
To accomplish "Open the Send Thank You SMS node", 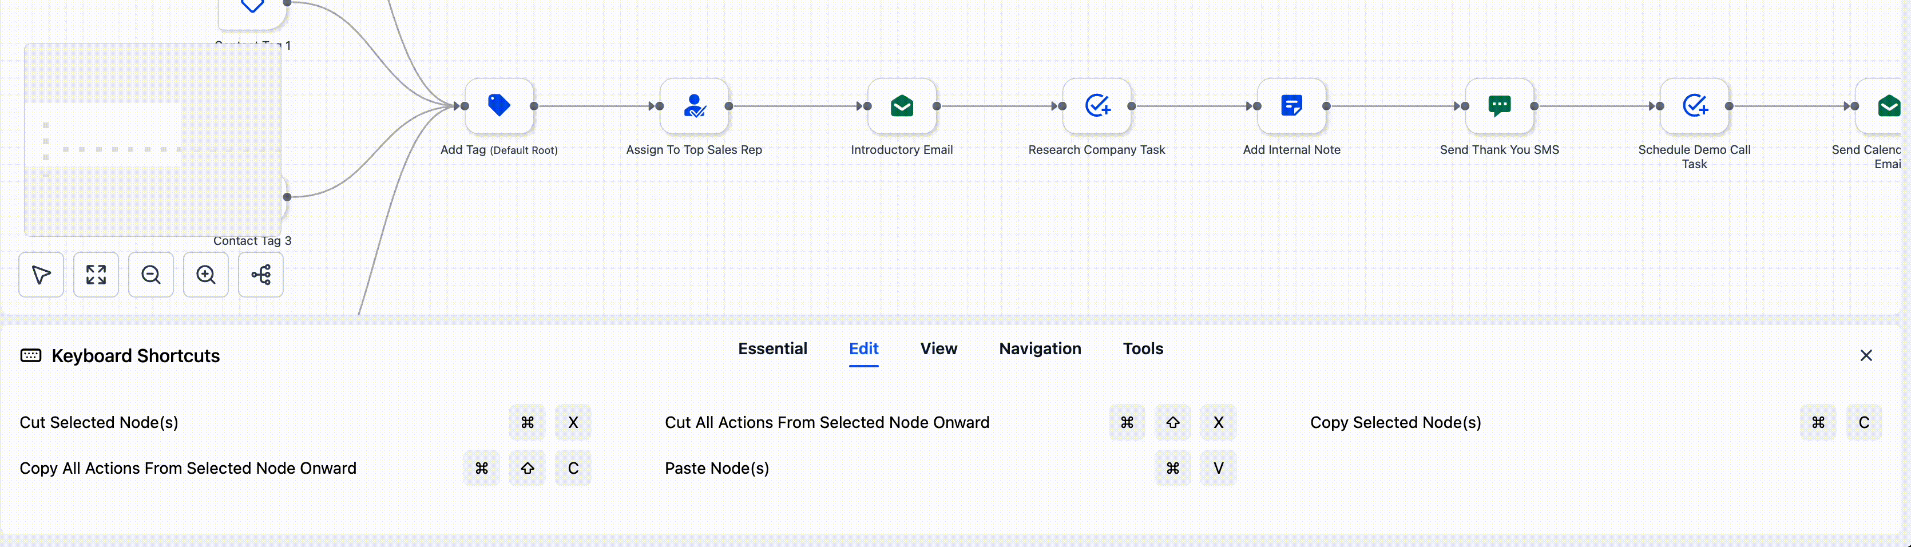I will (1498, 106).
